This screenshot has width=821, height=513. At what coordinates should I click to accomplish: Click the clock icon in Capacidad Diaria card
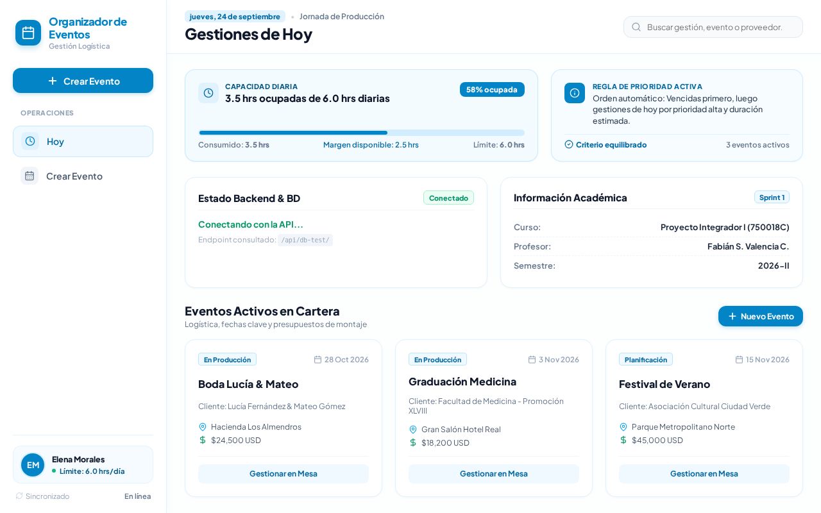point(208,93)
